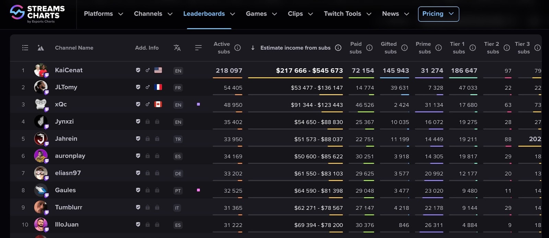Open the KaiCenat channel link

coord(69,70)
